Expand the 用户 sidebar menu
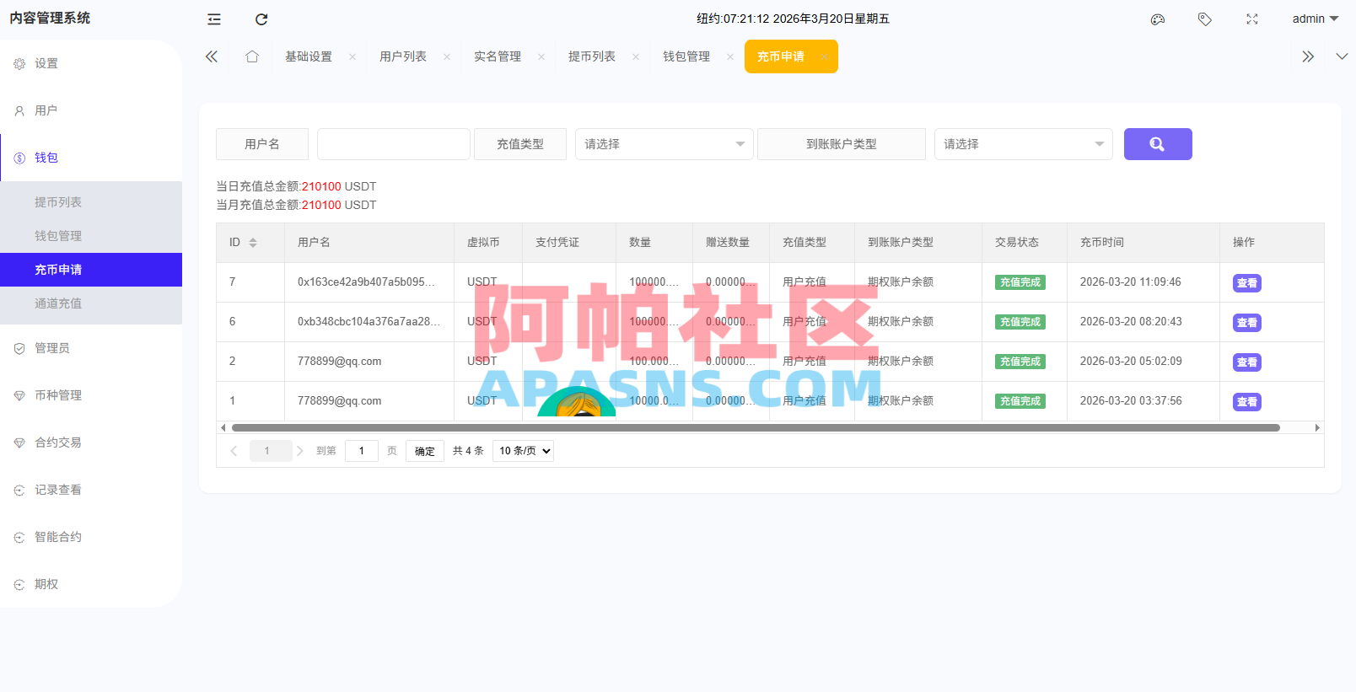Image resolution: width=1356 pixels, height=692 pixels. point(91,110)
